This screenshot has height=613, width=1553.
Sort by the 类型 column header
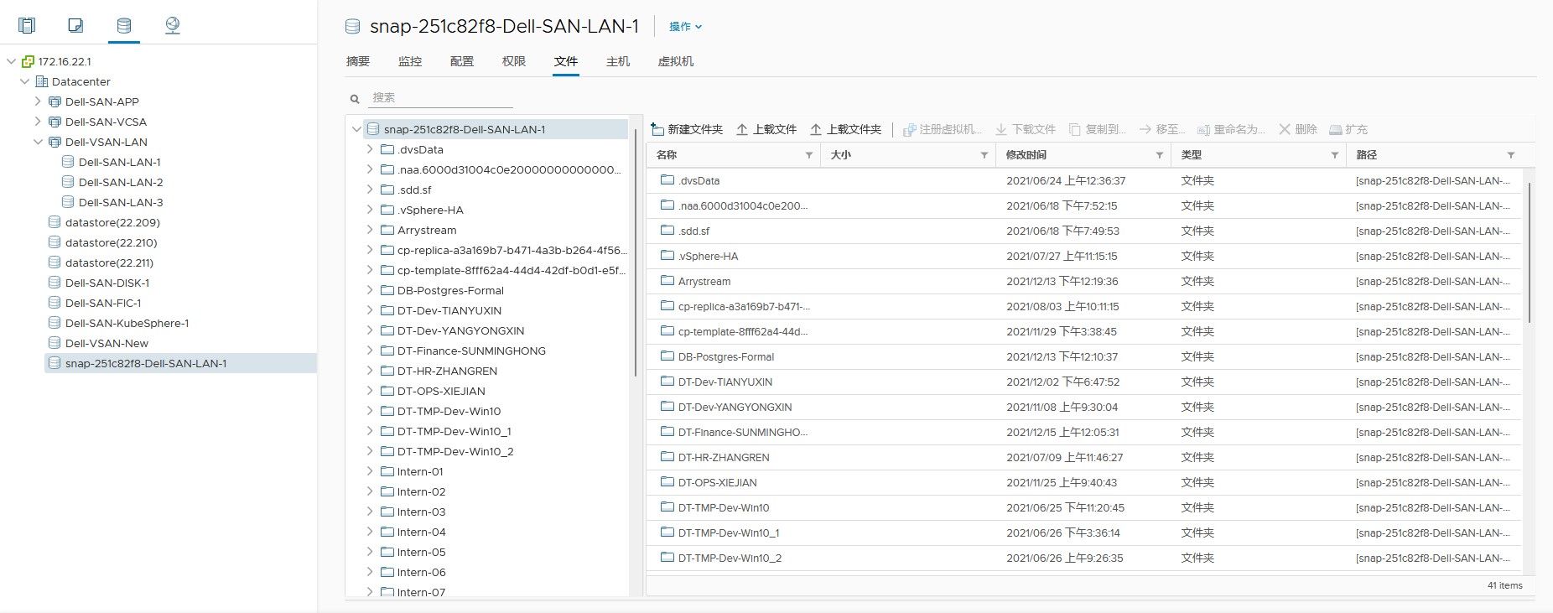[1192, 155]
